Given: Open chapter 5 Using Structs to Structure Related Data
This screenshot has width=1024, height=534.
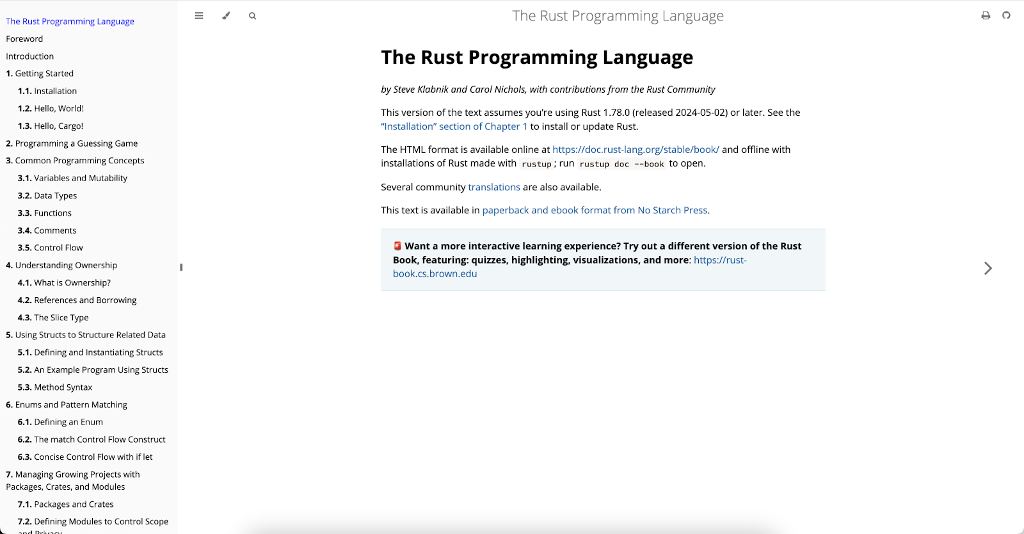Looking at the screenshot, I should [x=86, y=335].
